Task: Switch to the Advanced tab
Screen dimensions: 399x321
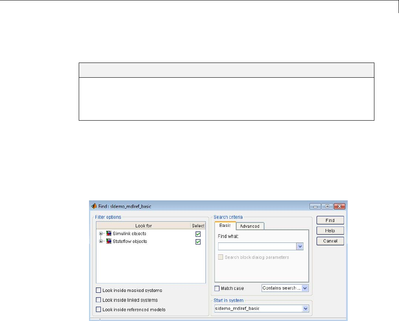Action: pos(250,226)
